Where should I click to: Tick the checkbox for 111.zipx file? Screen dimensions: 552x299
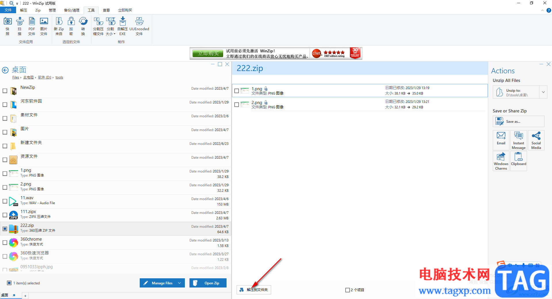tap(5, 215)
